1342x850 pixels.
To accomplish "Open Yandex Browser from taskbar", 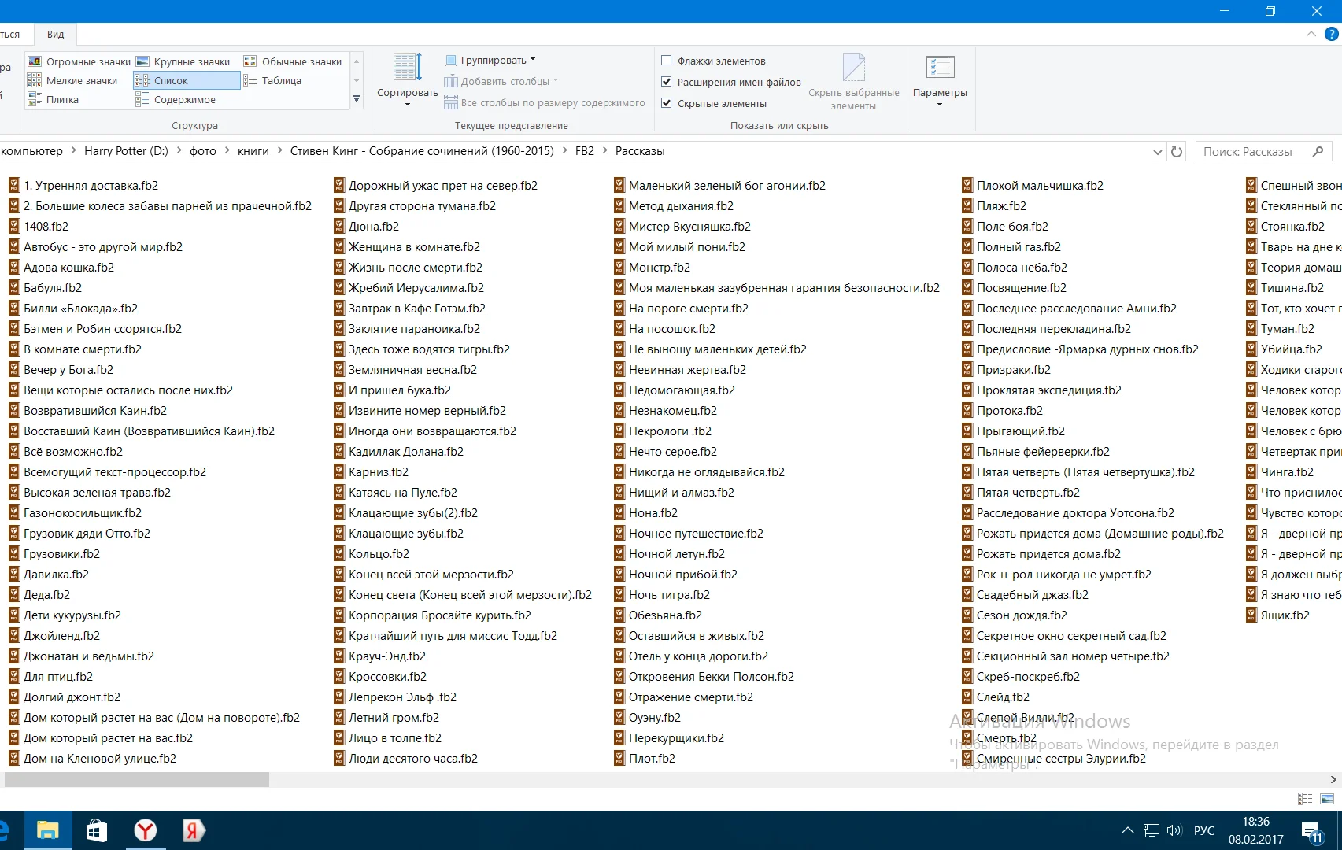I will click(x=146, y=830).
